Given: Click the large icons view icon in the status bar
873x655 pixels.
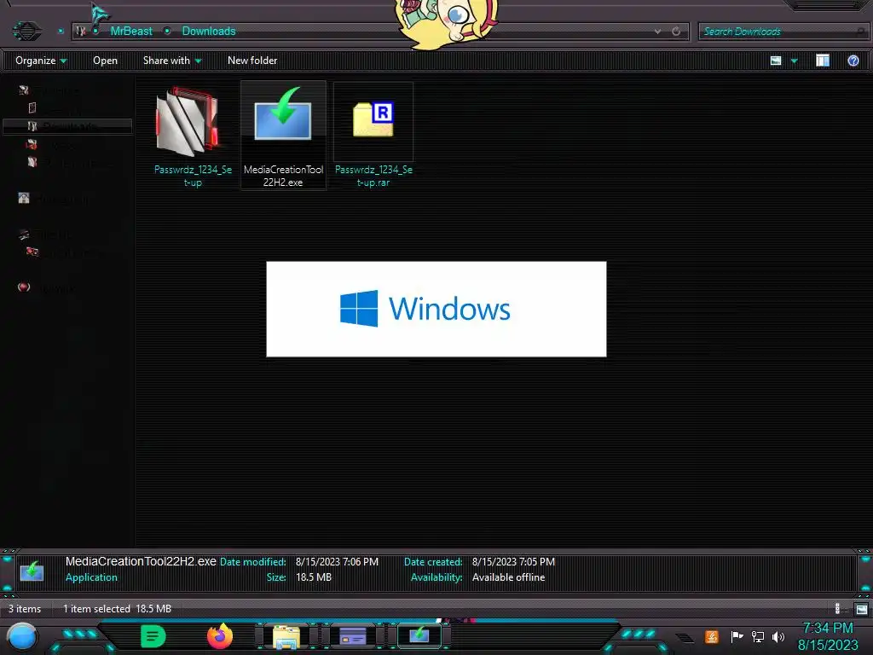Looking at the screenshot, I should pyautogui.click(x=861, y=609).
